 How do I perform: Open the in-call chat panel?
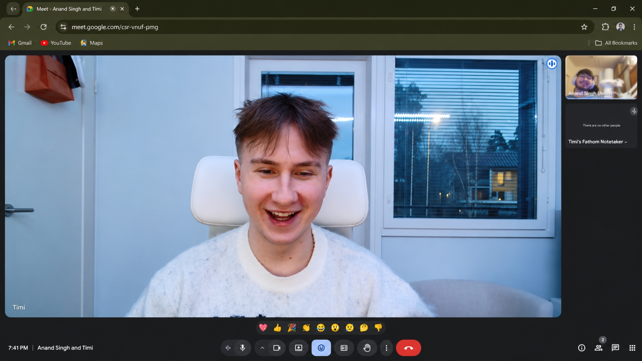615,348
